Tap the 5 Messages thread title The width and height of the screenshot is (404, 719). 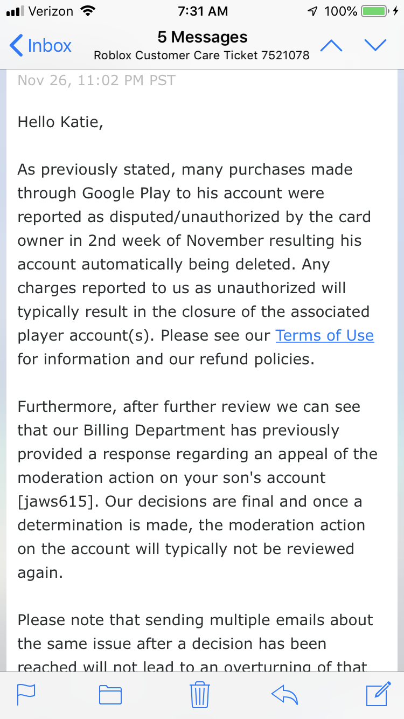coord(203,37)
